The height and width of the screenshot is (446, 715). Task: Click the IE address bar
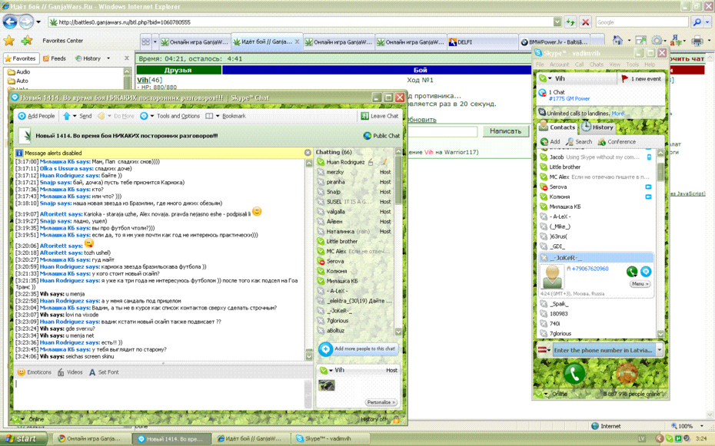coord(302,21)
